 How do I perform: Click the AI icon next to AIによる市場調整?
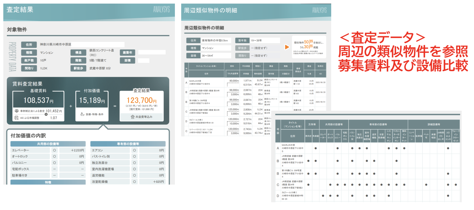click(17, 118)
